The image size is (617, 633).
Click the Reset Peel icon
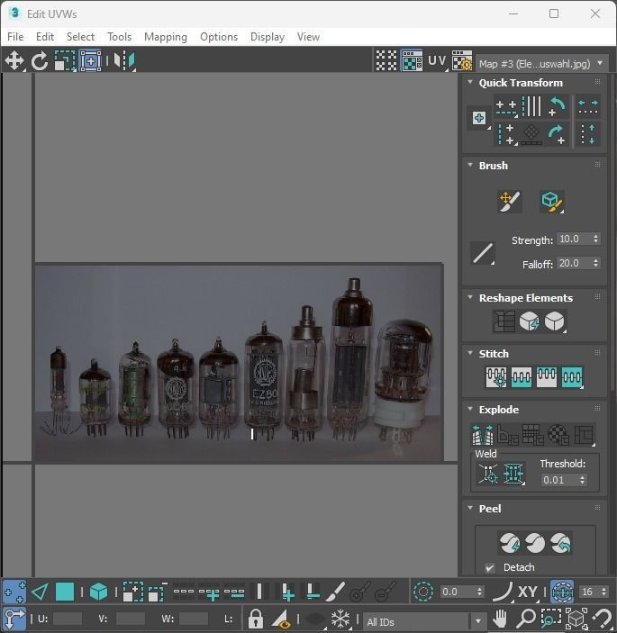click(x=560, y=543)
